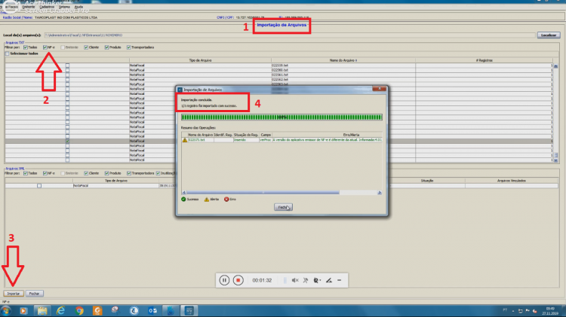The width and height of the screenshot is (566, 317).
Task: Open the Cadastros menu
Action: (x=47, y=7)
